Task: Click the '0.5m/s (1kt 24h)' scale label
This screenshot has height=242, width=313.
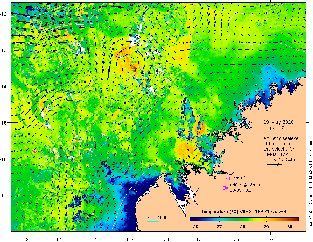Action: 279,160
